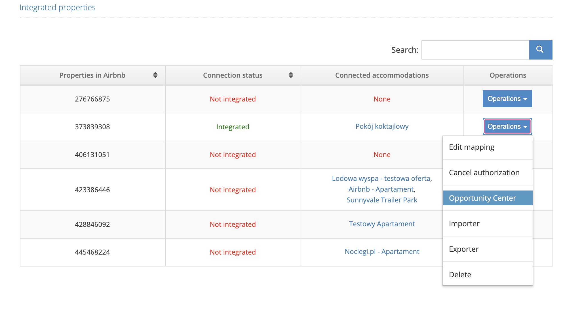Open the Opportunity Center option

(x=482, y=198)
